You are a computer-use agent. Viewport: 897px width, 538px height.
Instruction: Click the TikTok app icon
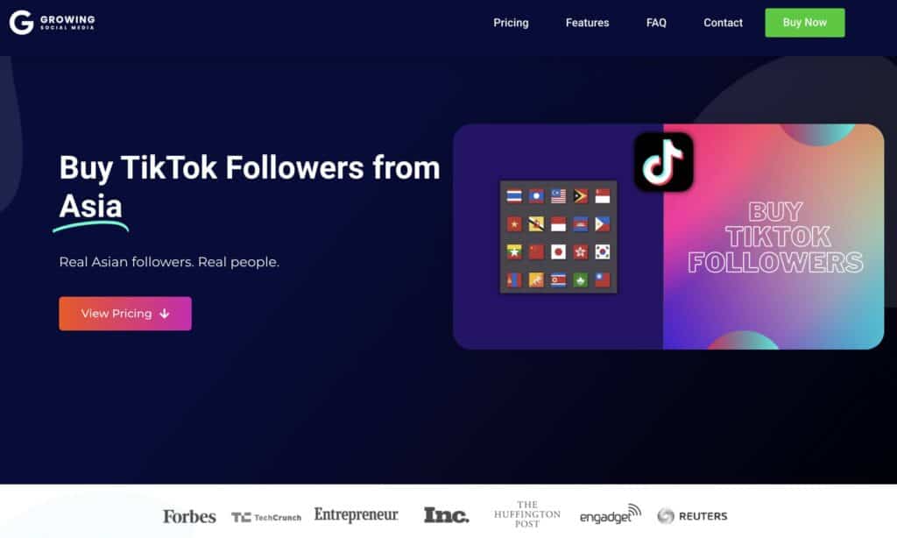click(x=664, y=162)
